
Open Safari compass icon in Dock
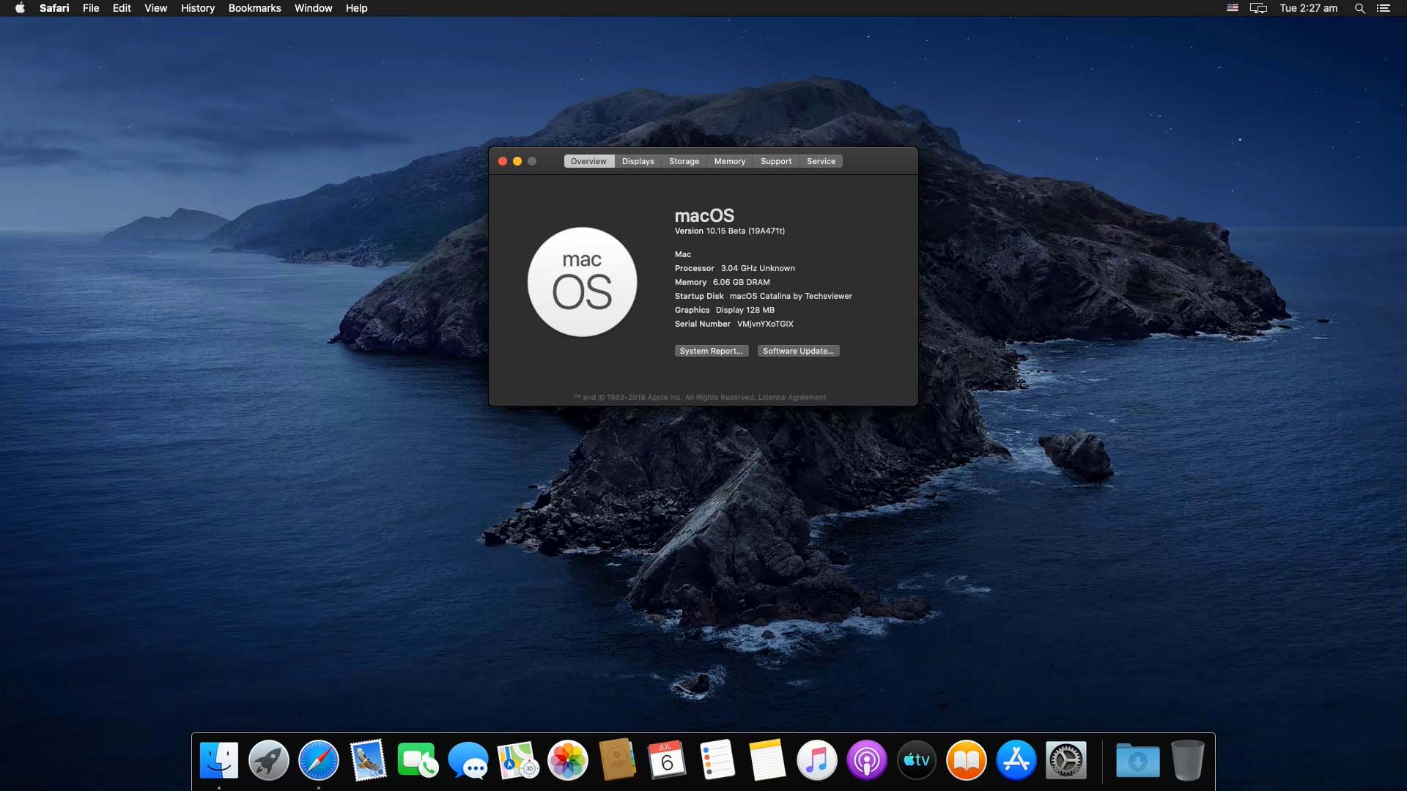319,760
